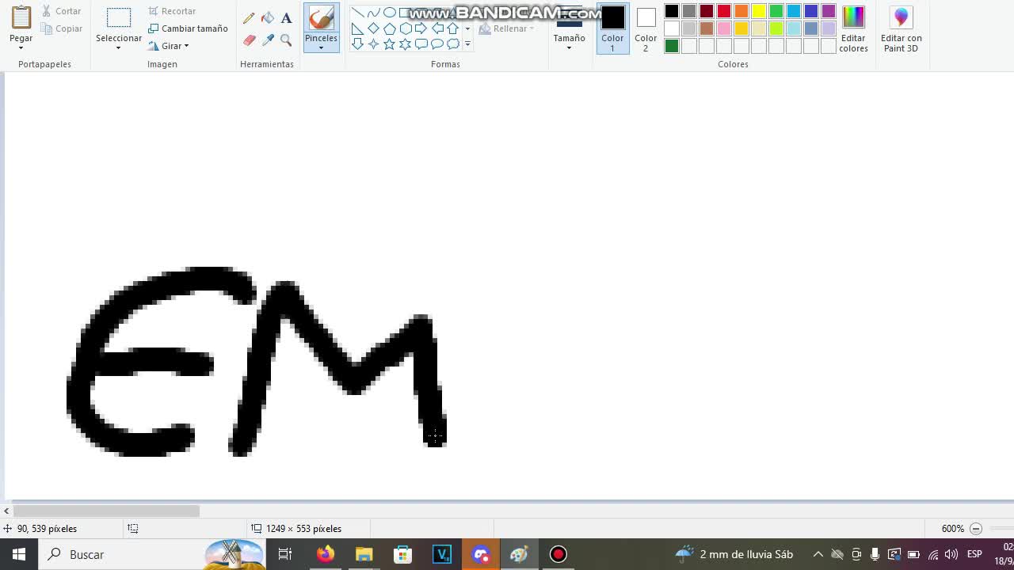The image size is (1014, 570).
Task: Pick the yellow color swatch
Action: click(759, 11)
